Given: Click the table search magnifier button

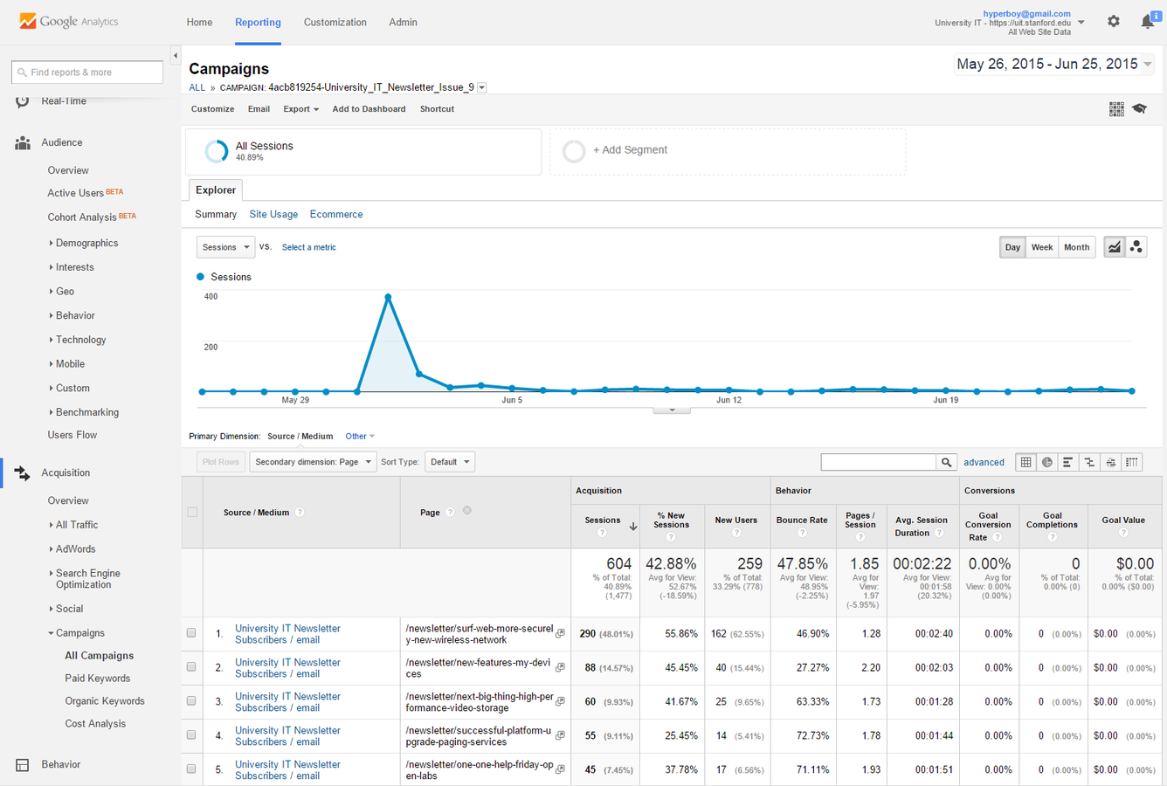Looking at the screenshot, I should 946,462.
